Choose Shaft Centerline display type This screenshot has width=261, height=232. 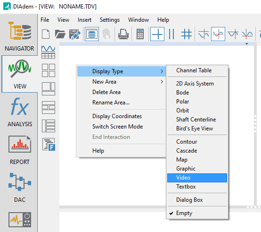point(197,120)
